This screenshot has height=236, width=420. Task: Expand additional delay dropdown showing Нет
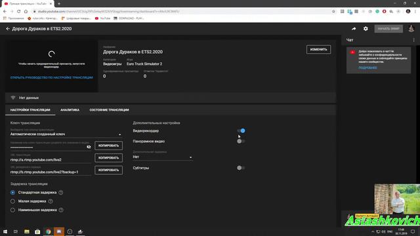coord(163,157)
